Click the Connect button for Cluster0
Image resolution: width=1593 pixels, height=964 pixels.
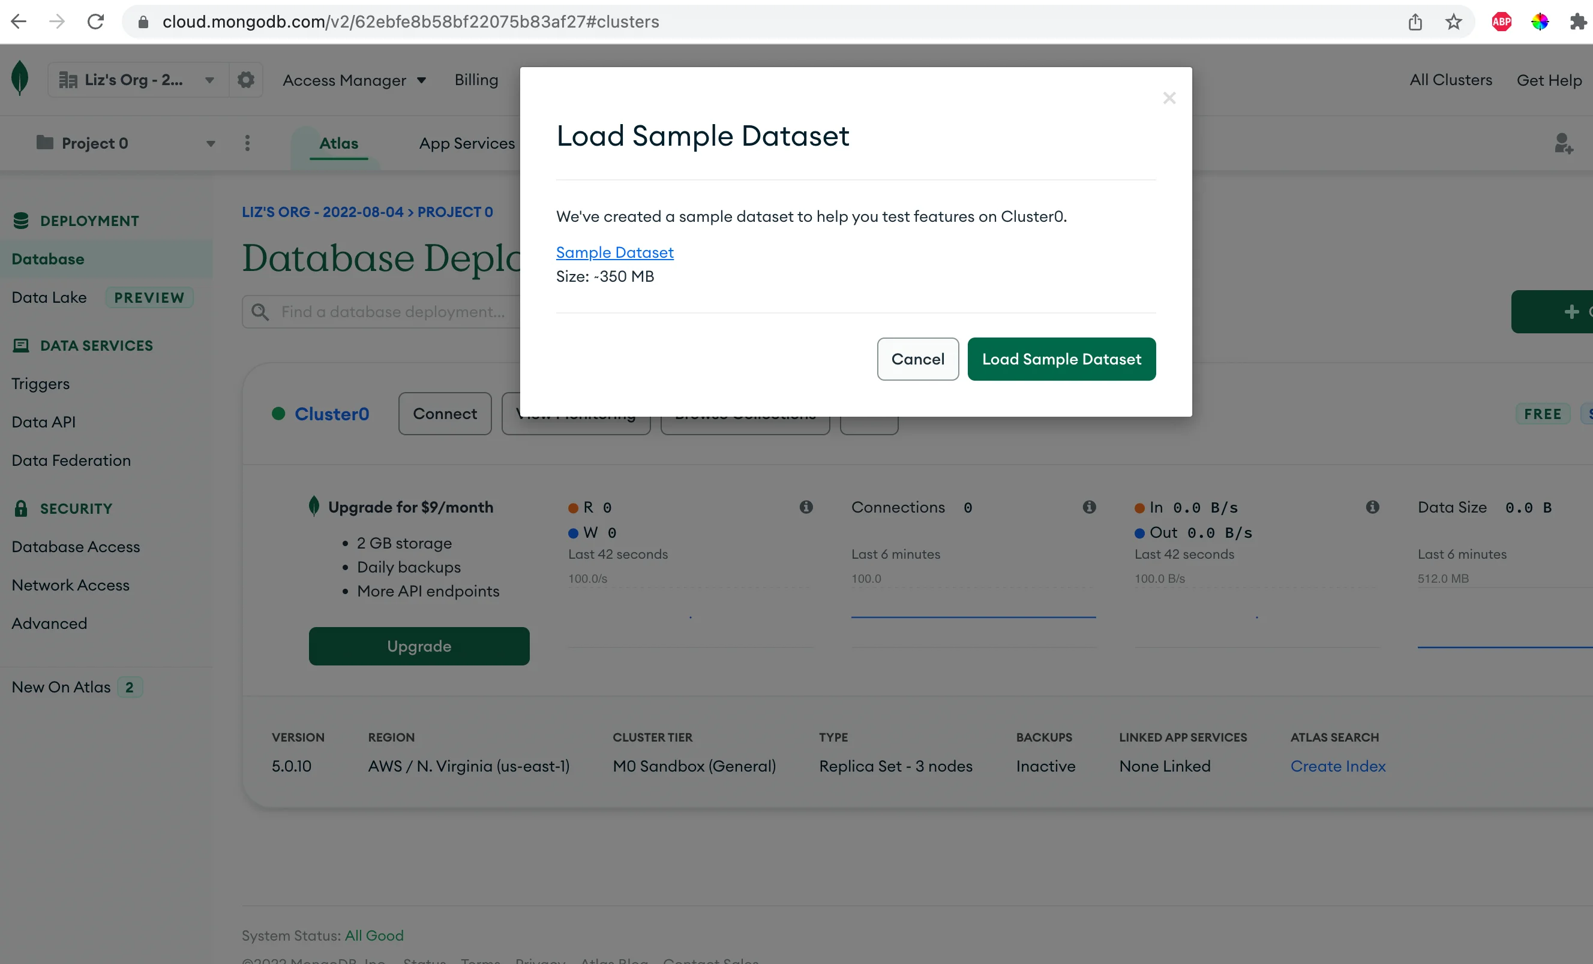click(445, 414)
